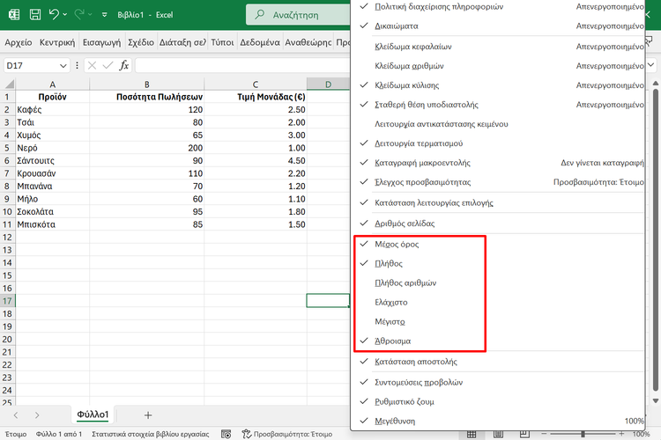Select the Φύλλο1 sheet tab
The width and height of the screenshot is (661, 440).
(x=93, y=414)
